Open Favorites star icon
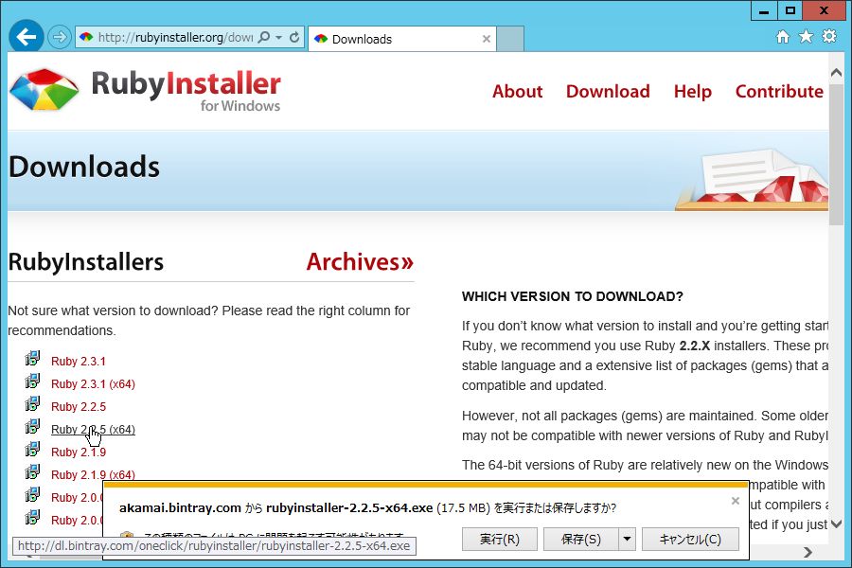 (x=806, y=36)
